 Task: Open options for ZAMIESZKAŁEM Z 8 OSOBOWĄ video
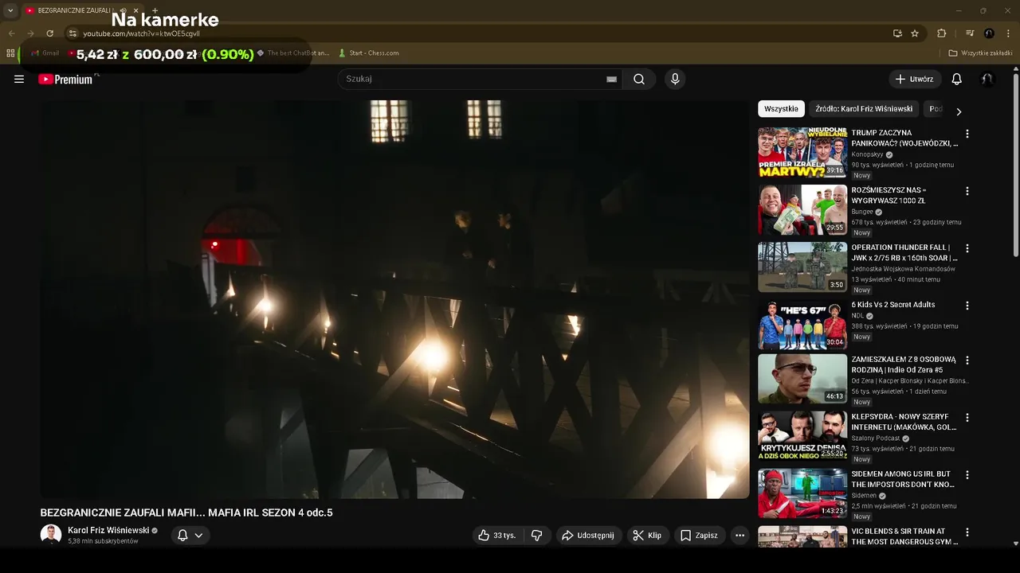click(x=967, y=360)
